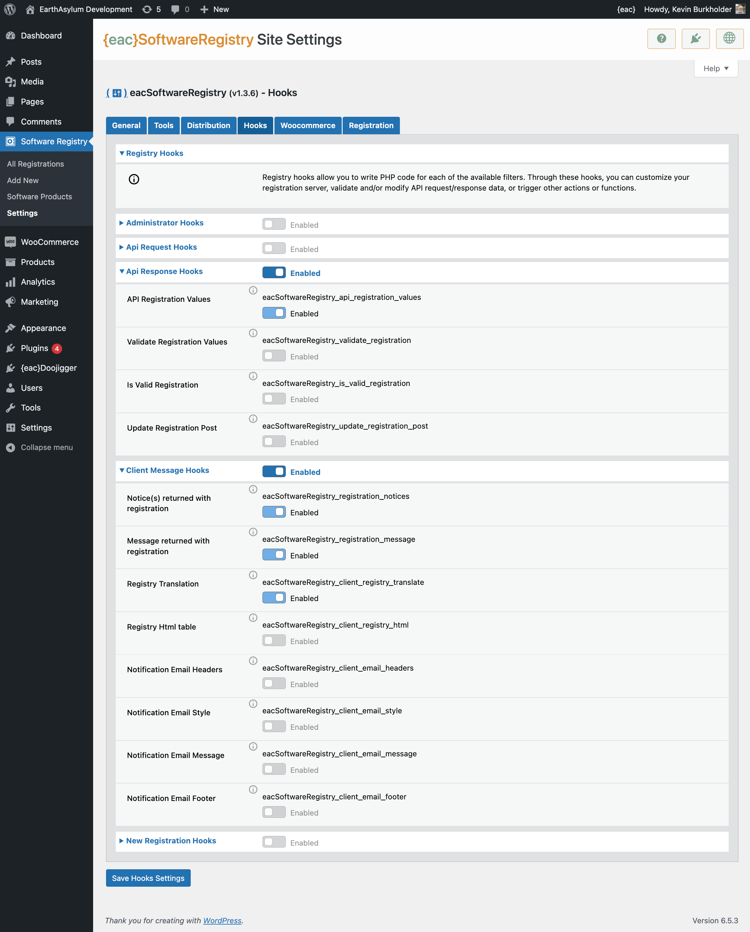
Task: Open the updates icon showing 5
Action: [x=152, y=9]
